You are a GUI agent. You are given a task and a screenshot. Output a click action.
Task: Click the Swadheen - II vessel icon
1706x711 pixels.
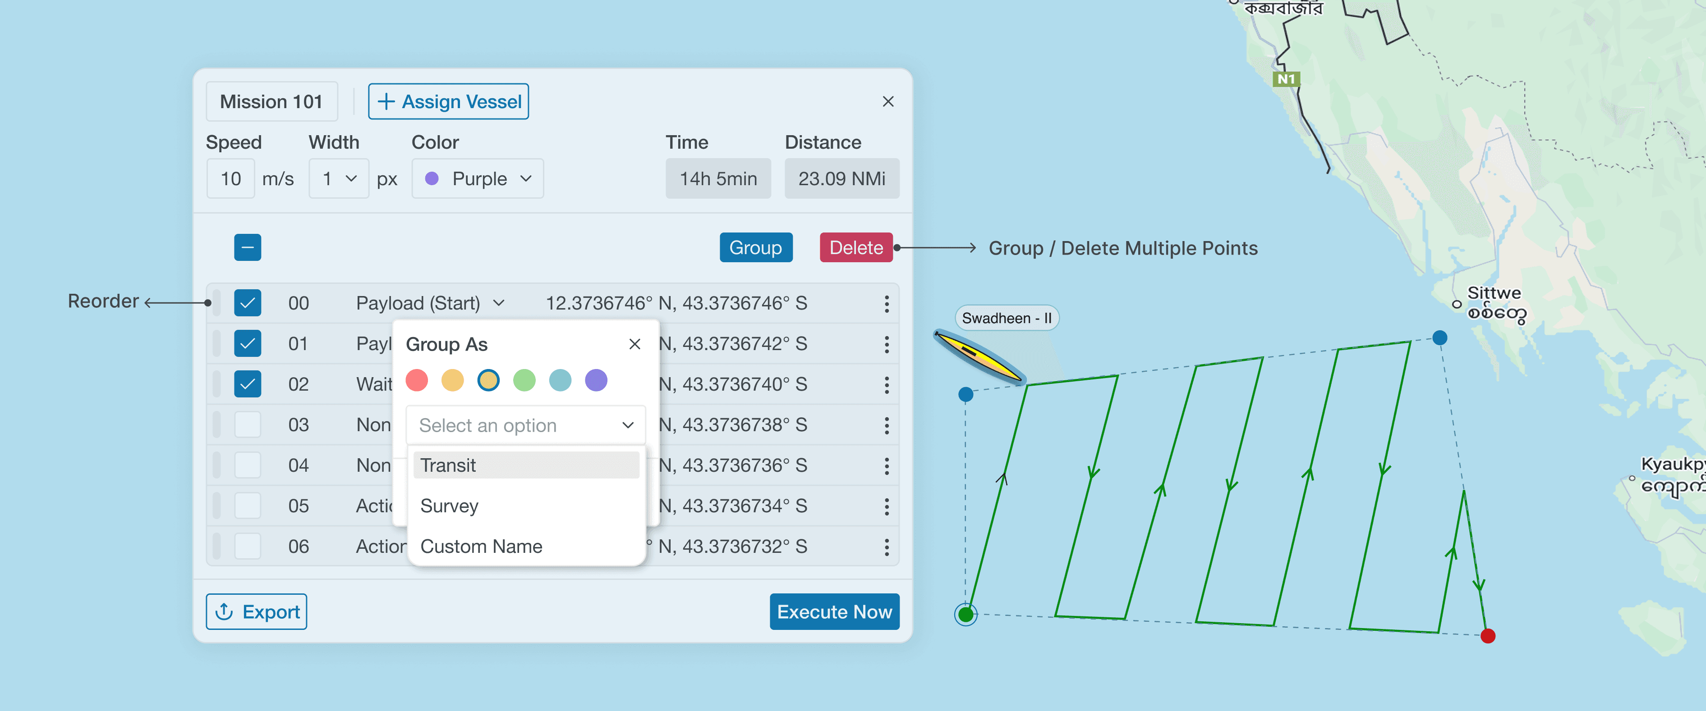979,356
